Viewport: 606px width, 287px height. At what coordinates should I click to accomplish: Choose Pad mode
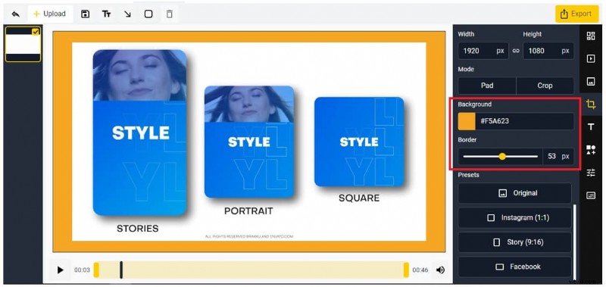pyautogui.click(x=487, y=86)
